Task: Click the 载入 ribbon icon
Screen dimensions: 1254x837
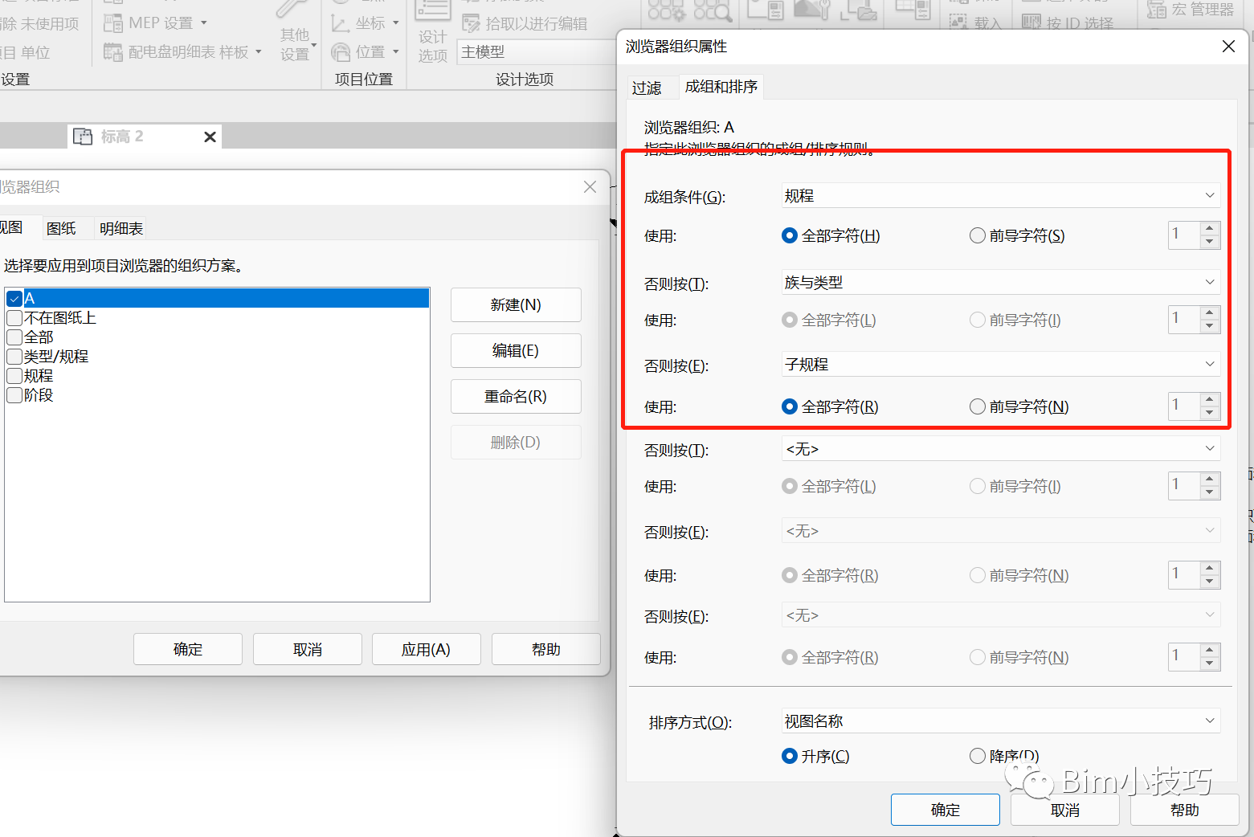Action: [958, 22]
